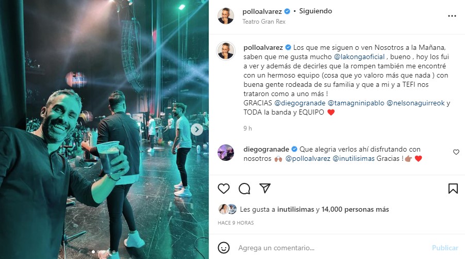Click the Siguiendo following button
This screenshot has height=259, width=465.
point(315,11)
